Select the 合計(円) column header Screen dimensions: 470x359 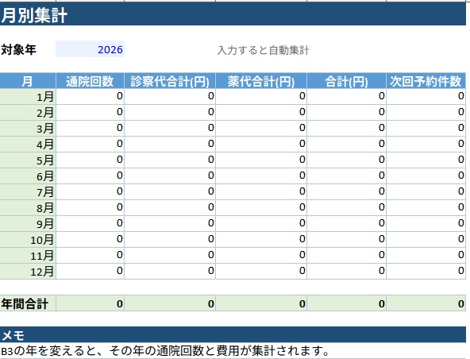coord(346,81)
